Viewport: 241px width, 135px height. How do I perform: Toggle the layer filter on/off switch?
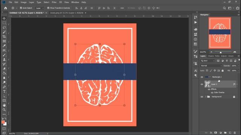pyautogui.click(x=239, y=60)
